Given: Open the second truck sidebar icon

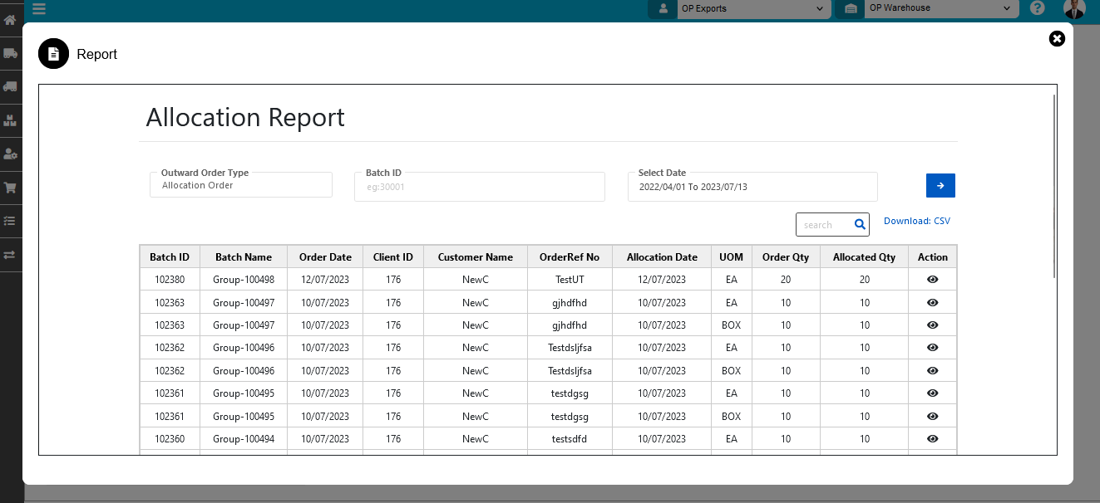Looking at the screenshot, I should tap(11, 86).
